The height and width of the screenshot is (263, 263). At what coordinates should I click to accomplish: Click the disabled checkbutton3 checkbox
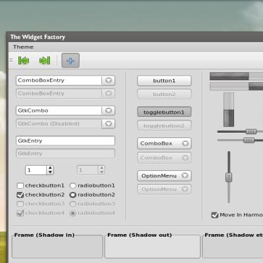click(x=20, y=204)
